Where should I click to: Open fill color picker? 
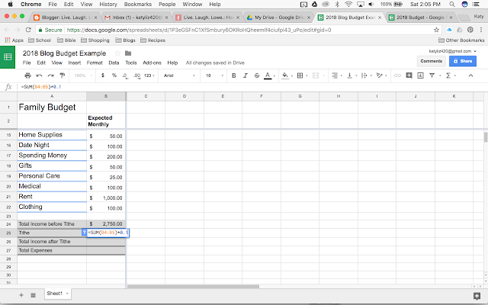click(x=285, y=75)
